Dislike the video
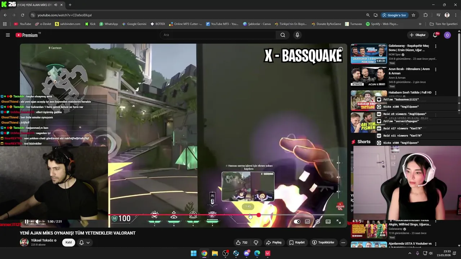461x259 pixels. [256, 242]
